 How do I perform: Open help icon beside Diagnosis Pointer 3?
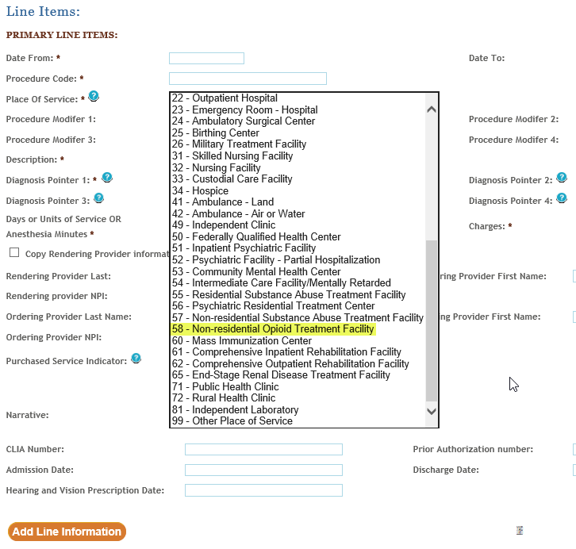[99, 198]
